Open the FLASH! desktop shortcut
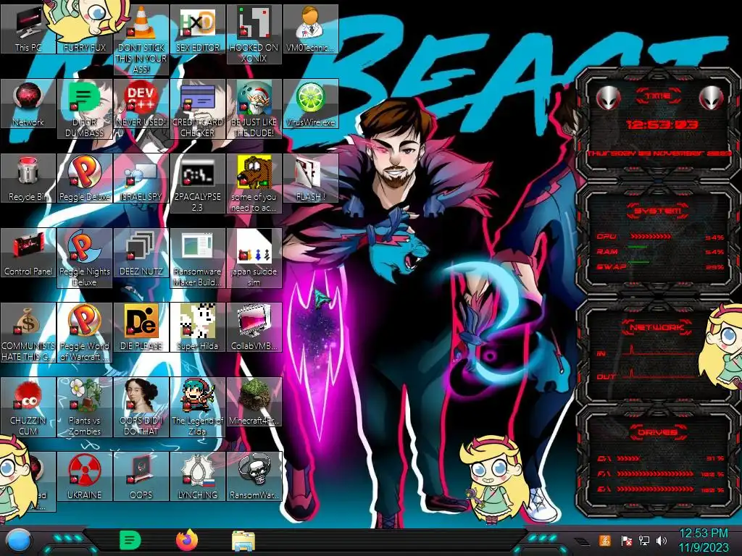 [311, 178]
